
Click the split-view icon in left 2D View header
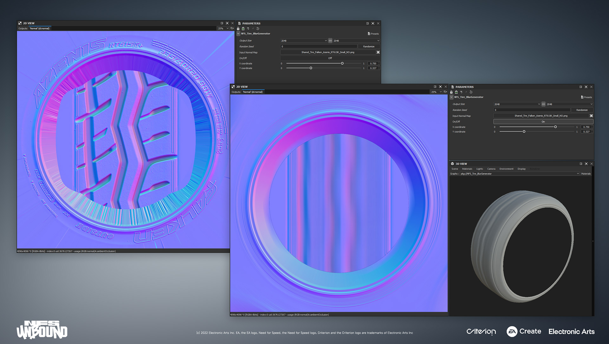(222, 23)
